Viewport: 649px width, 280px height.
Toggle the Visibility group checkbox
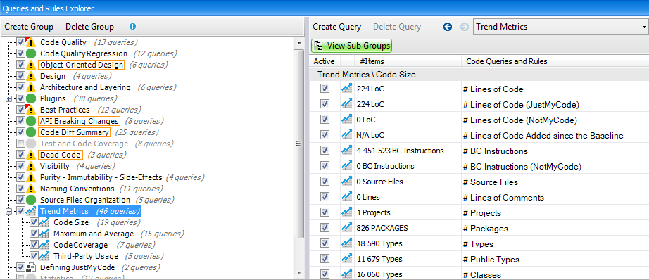pyautogui.click(x=20, y=166)
